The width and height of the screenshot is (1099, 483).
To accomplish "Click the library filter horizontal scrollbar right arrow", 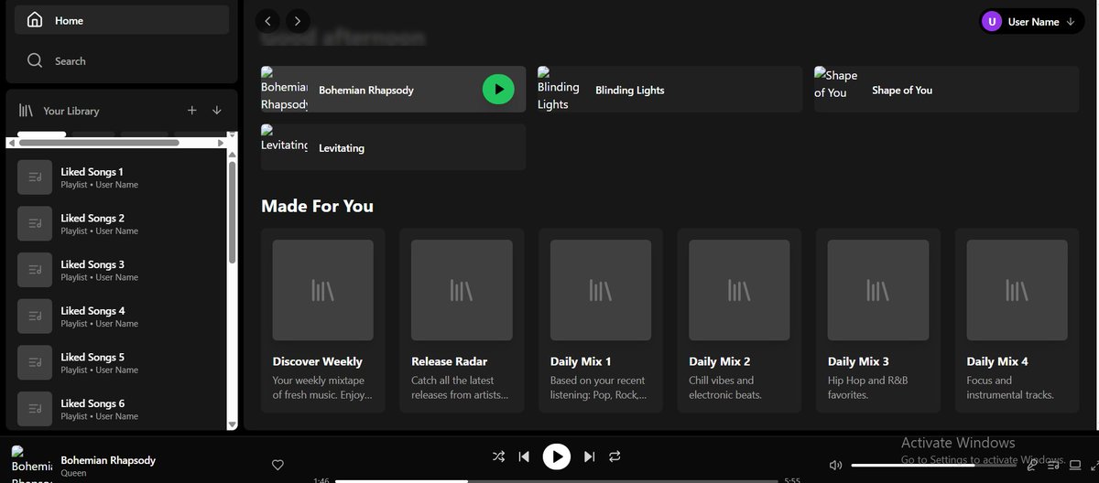I will (x=221, y=143).
